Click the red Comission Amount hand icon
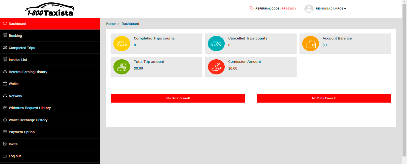The height and width of the screenshot is (164, 407). pos(216,67)
